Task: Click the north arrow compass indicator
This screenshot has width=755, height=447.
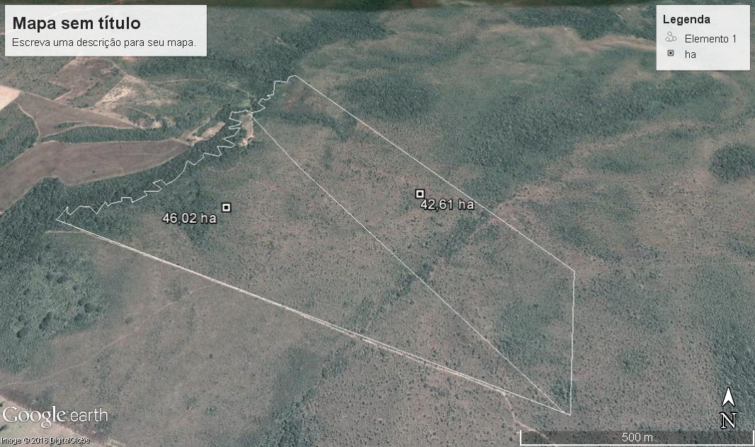Action: [727, 408]
